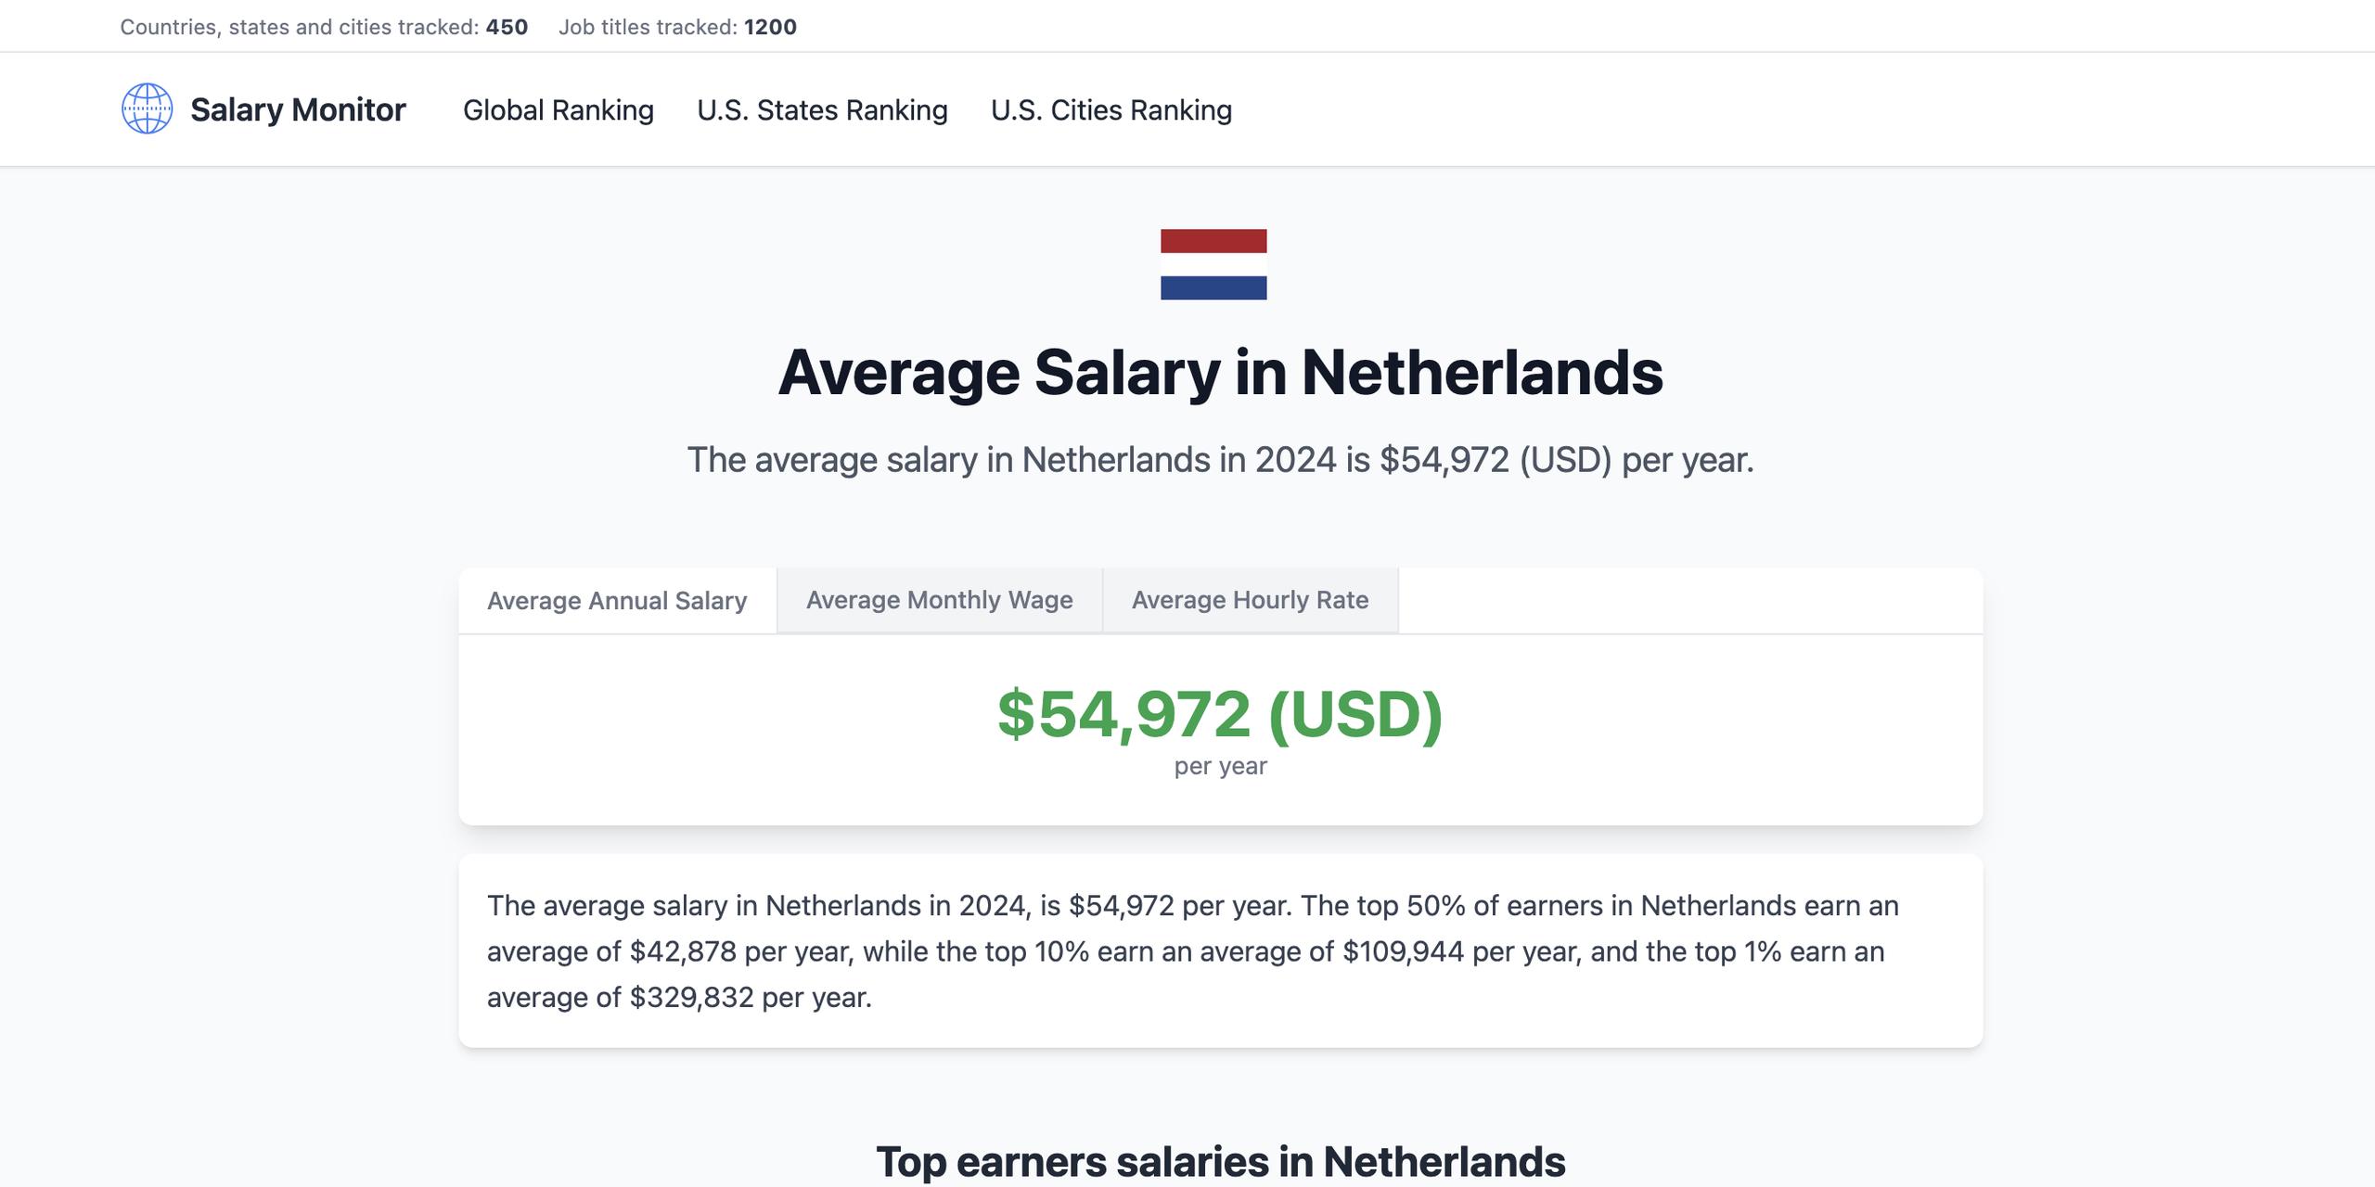Click the subtitle sentence below the main heading
2375x1187 pixels.
(x=1220, y=460)
